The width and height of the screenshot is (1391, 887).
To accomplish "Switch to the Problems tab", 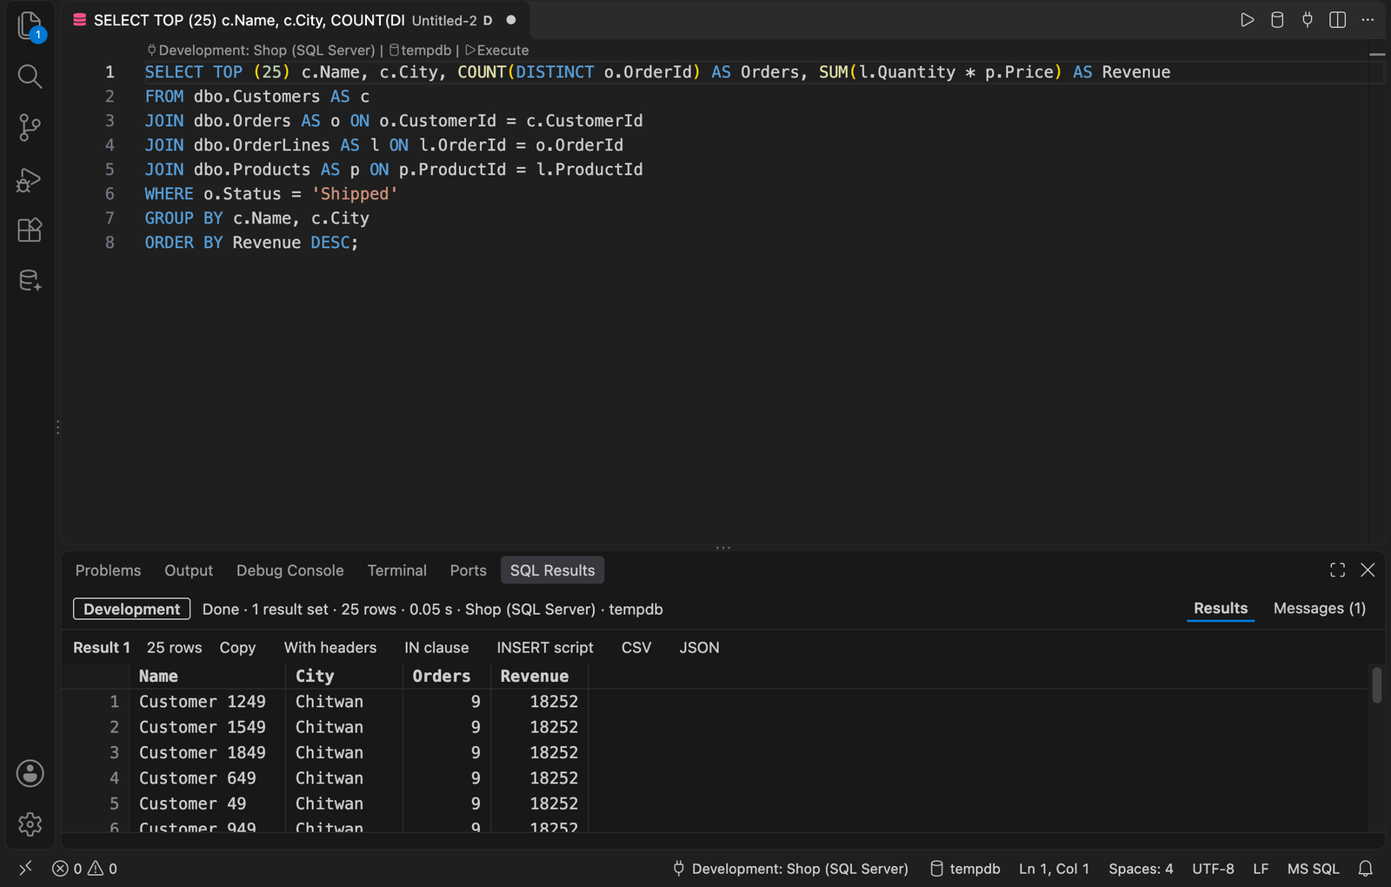I will click(x=108, y=570).
